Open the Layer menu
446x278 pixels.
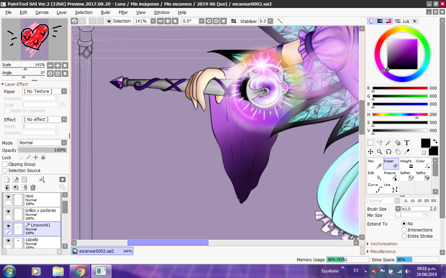[x=62, y=13]
